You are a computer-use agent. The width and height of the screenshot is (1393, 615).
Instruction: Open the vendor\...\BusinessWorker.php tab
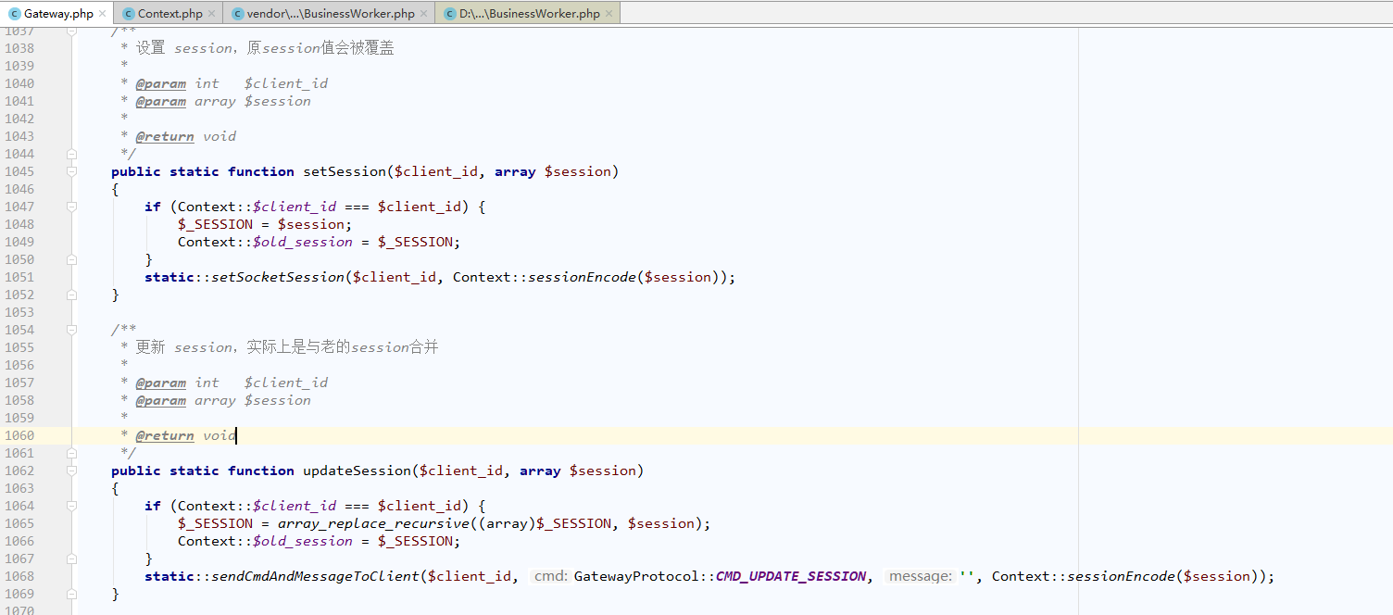[331, 13]
